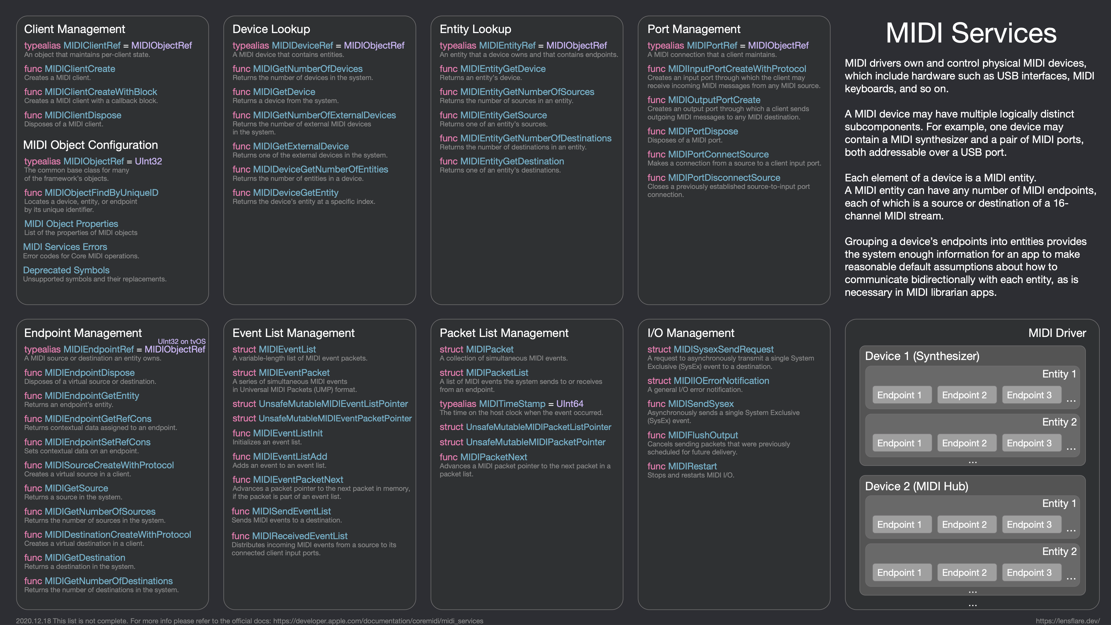Click MIDI Services Errors link
Viewport: 1111px width, 625px height.
tap(65, 247)
